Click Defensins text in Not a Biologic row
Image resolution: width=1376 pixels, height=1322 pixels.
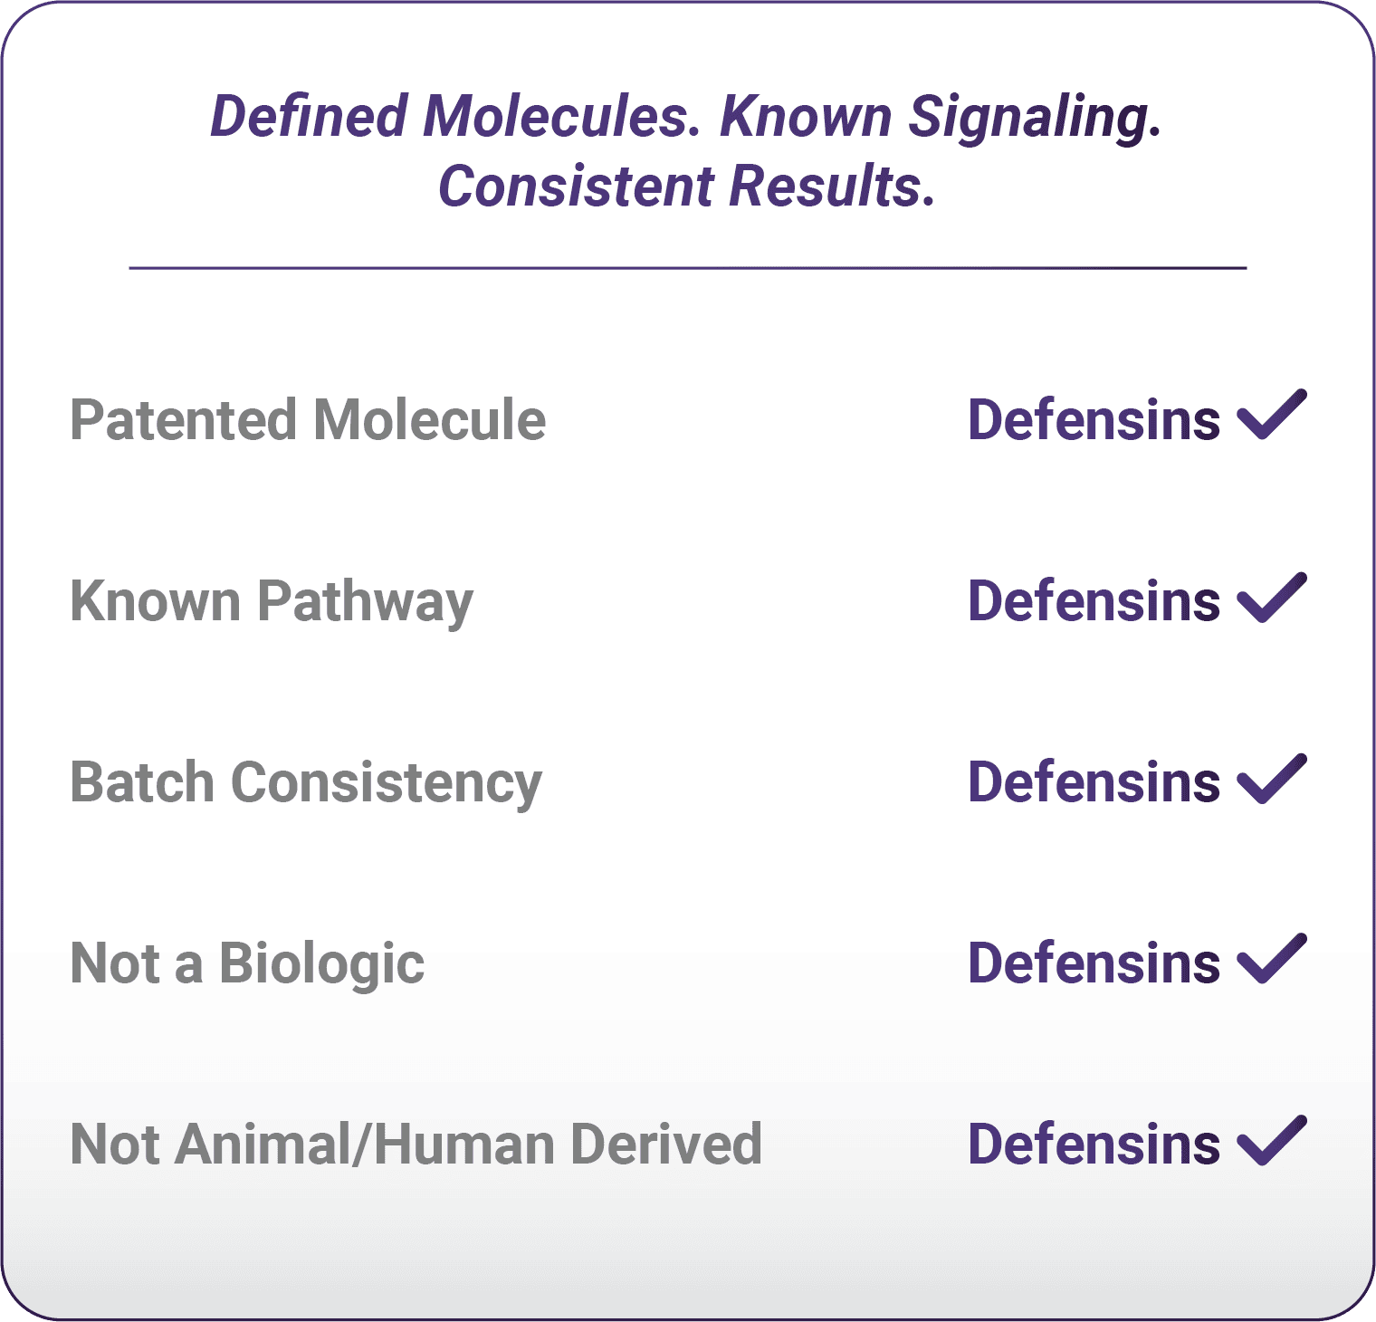1094,963
